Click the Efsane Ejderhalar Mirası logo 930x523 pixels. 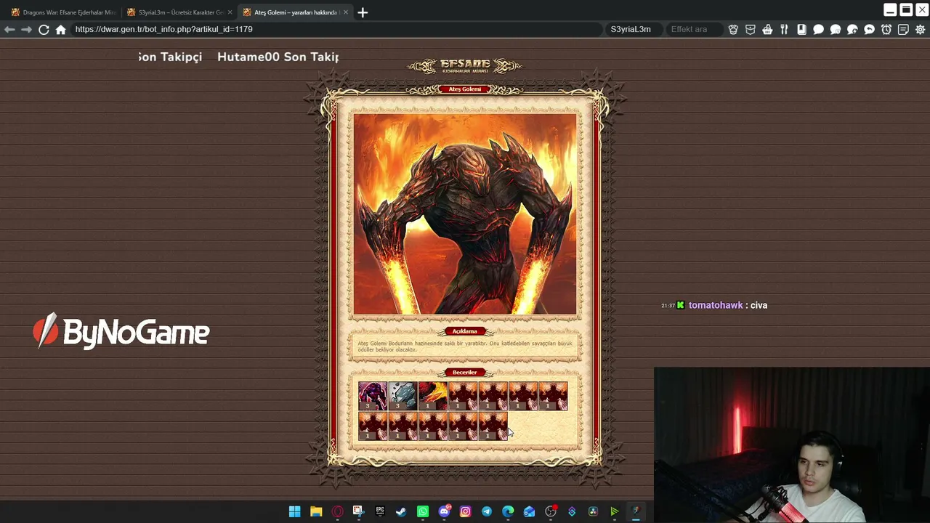(465, 65)
